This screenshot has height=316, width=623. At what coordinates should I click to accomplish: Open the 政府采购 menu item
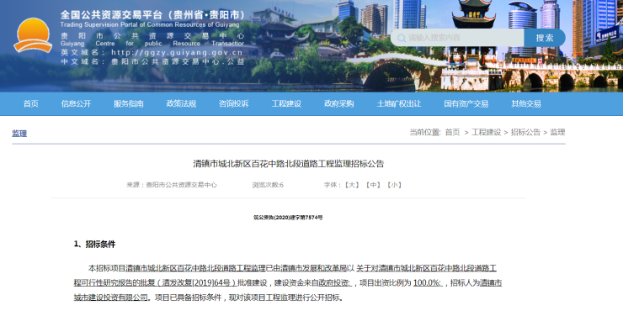click(x=339, y=104)
